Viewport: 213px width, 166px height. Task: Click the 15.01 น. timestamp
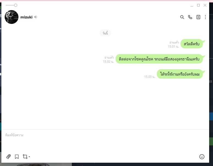coord(173,46)
